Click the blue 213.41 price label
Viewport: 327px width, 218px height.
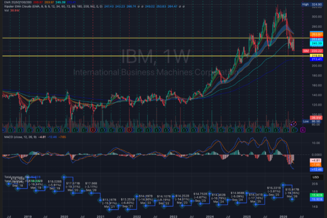pos(317,59)
